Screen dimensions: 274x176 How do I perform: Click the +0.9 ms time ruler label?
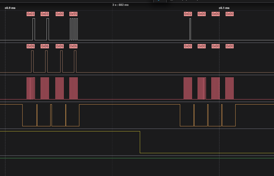tap(10, 8)
